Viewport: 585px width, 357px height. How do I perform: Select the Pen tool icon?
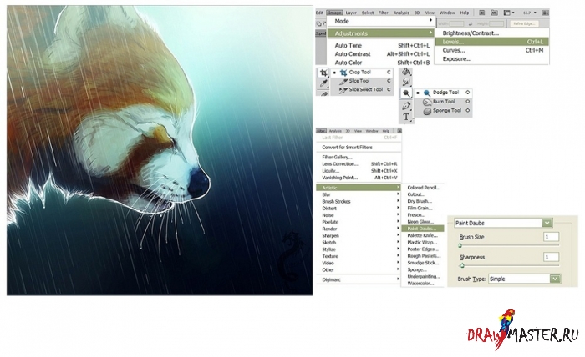[406, 106]
